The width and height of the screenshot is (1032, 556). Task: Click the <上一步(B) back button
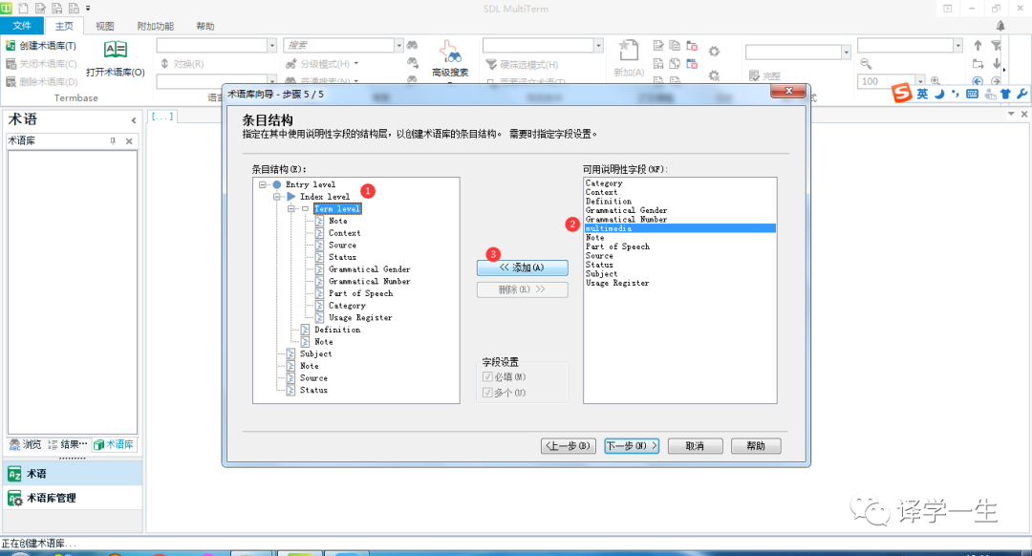[569, 446]
